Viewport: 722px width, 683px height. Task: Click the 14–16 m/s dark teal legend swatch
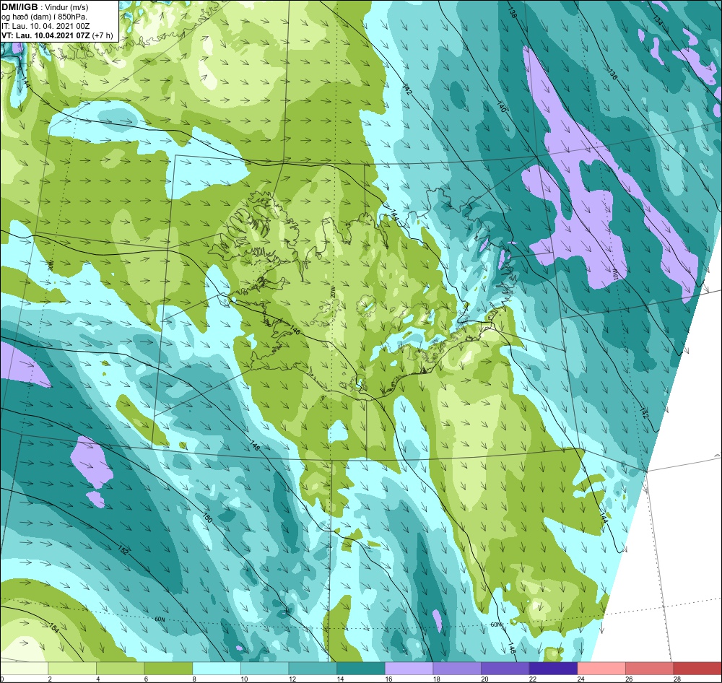tap(361, 669)
